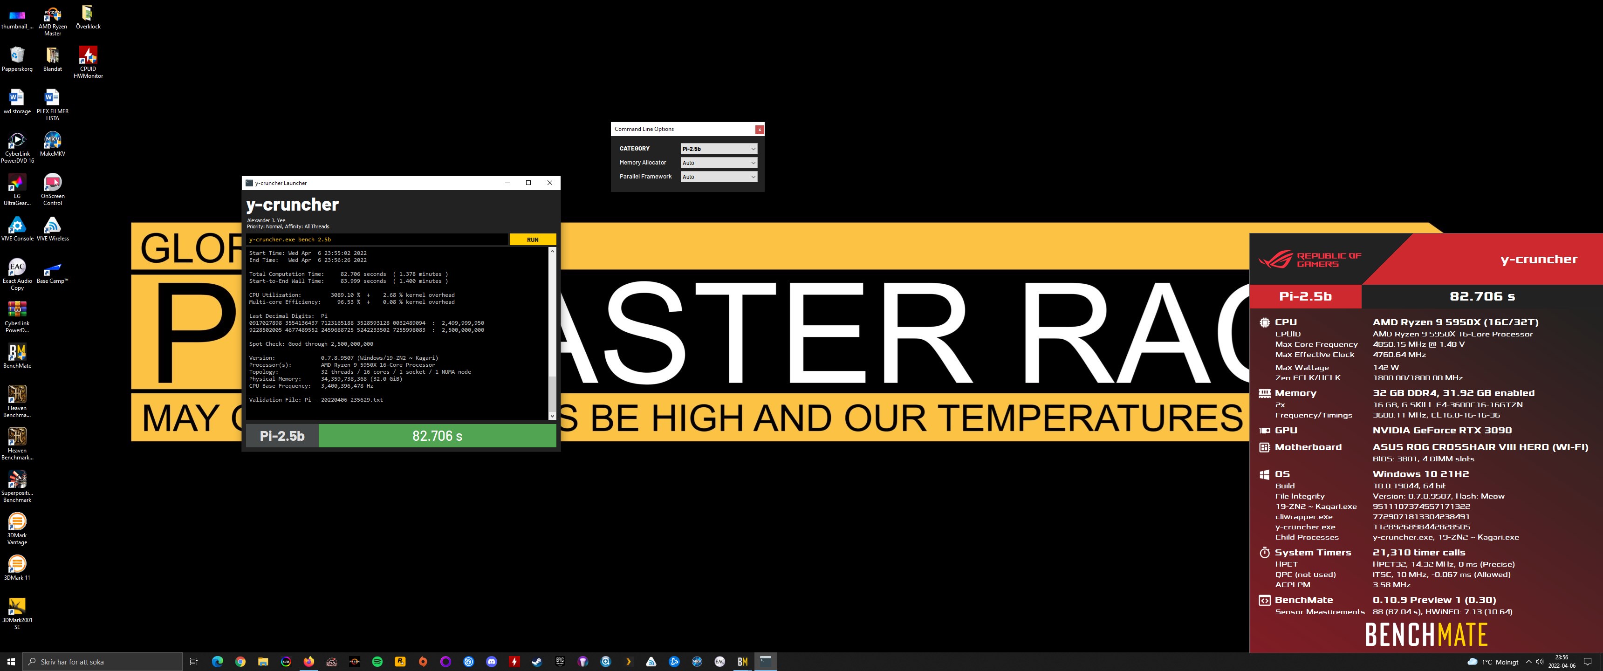Click 'Validation File: Pi - 20220406-235629.txt' line
The width and height of the screenshot is (1603, 671).
[315, 400]
